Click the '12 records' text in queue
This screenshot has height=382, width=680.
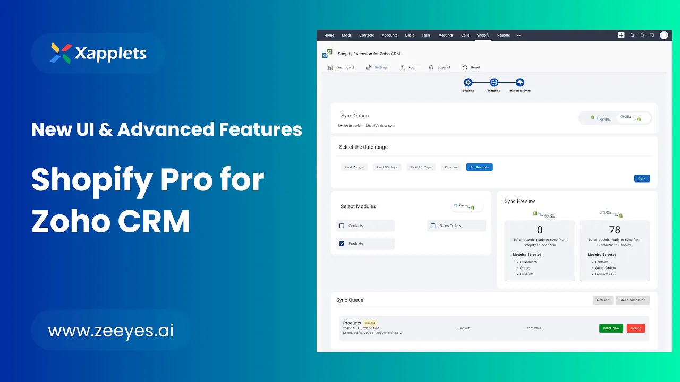(534, 328)
